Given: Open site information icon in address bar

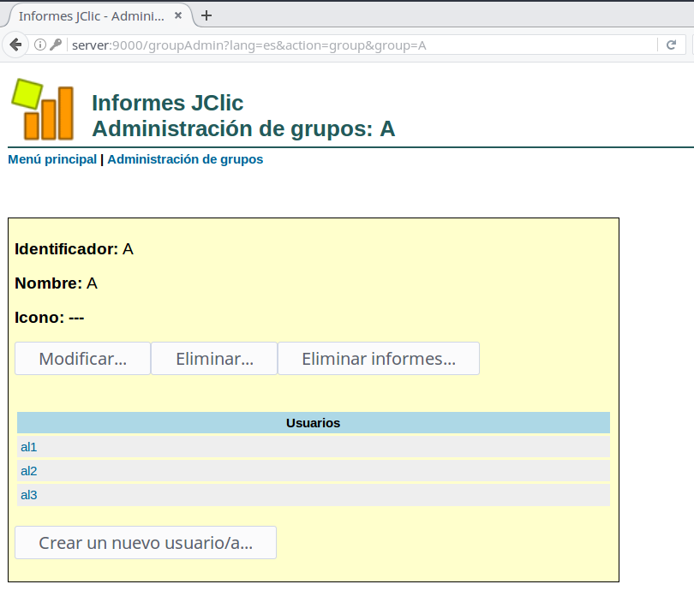Looking at the screenshot, I should click(x=40, y=45).
